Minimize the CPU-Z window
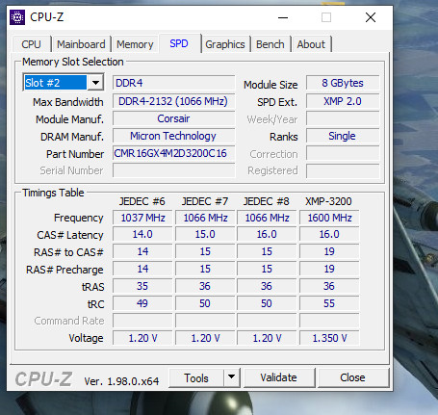Screen dimensions: 438x415 point(283,17)
